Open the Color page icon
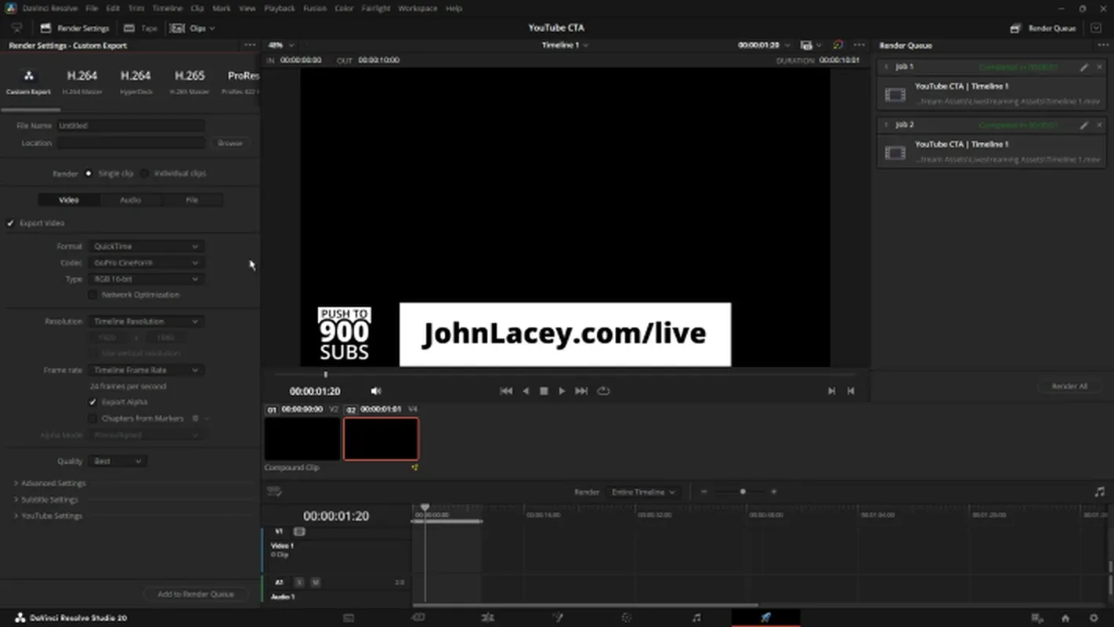Screen dimensions: 1114x627 click(627, 618)
